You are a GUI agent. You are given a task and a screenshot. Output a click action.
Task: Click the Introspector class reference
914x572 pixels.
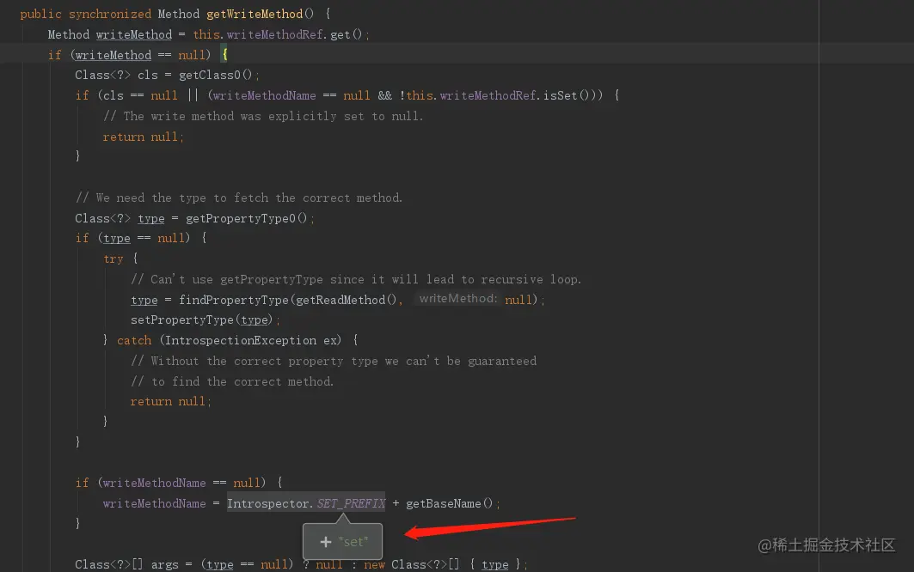268,503
